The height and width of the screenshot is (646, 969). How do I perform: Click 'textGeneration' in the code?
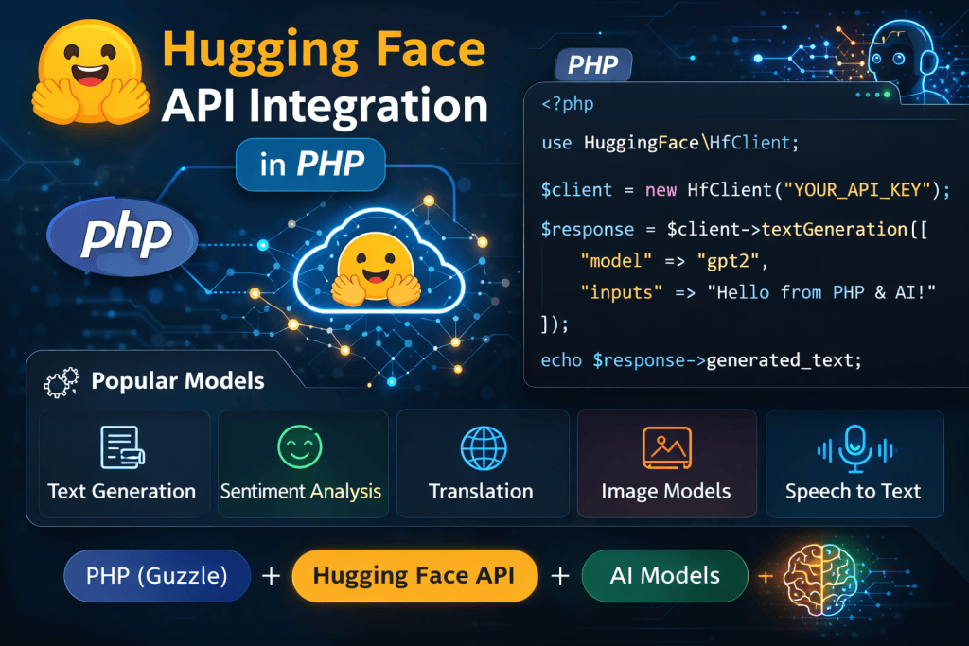(x=835, y=229)
